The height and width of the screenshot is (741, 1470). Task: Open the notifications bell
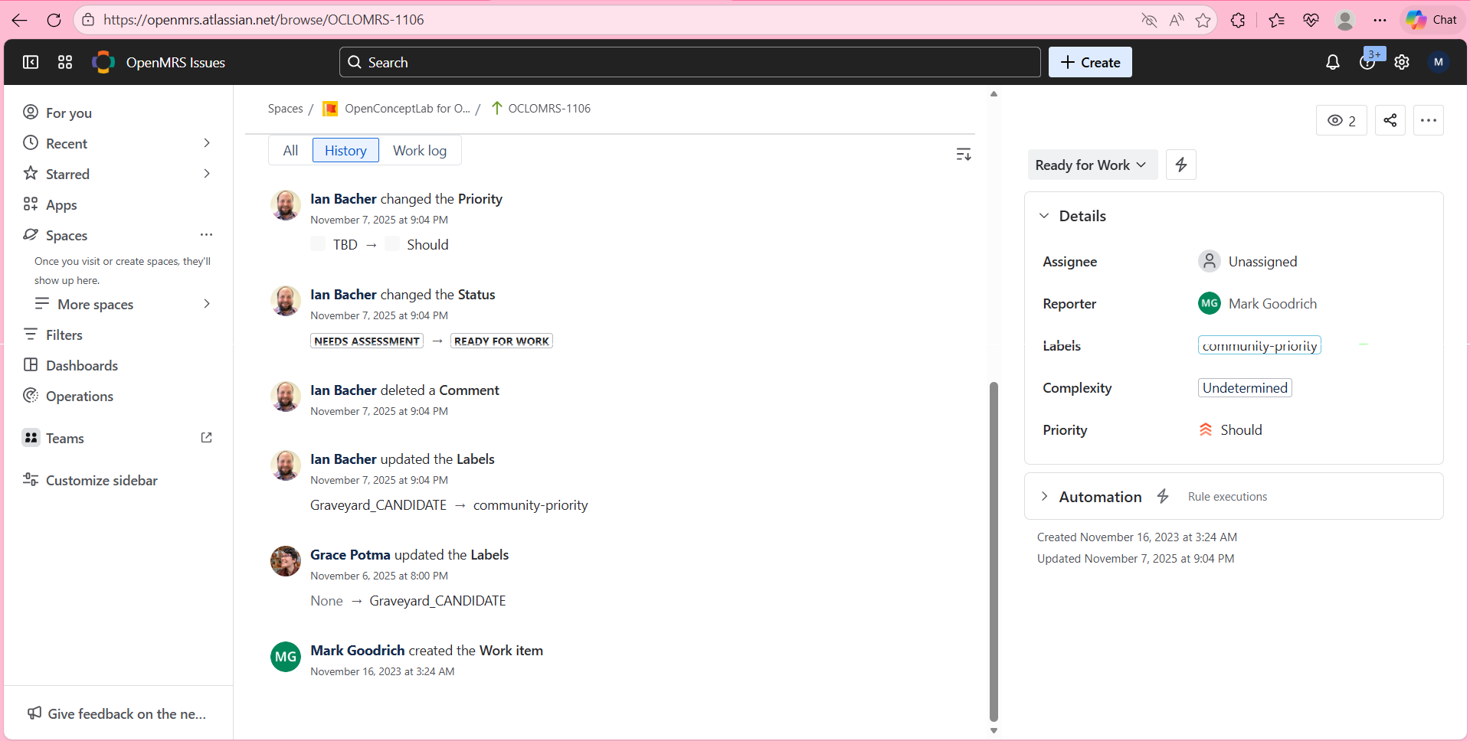click(1332, 62)
